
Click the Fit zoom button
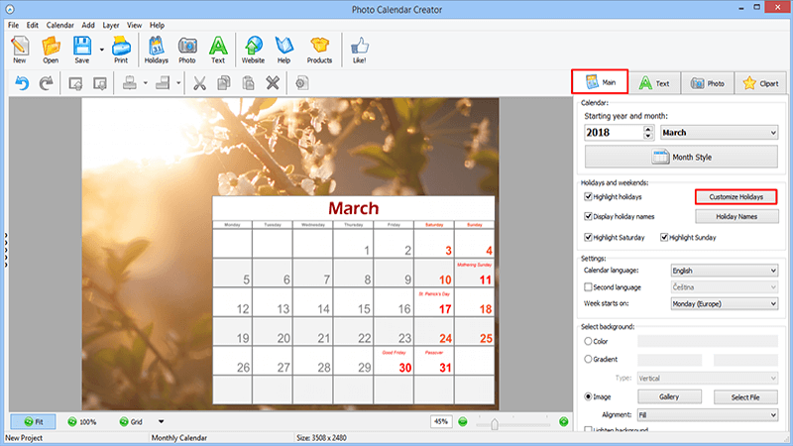click(34, 422)
